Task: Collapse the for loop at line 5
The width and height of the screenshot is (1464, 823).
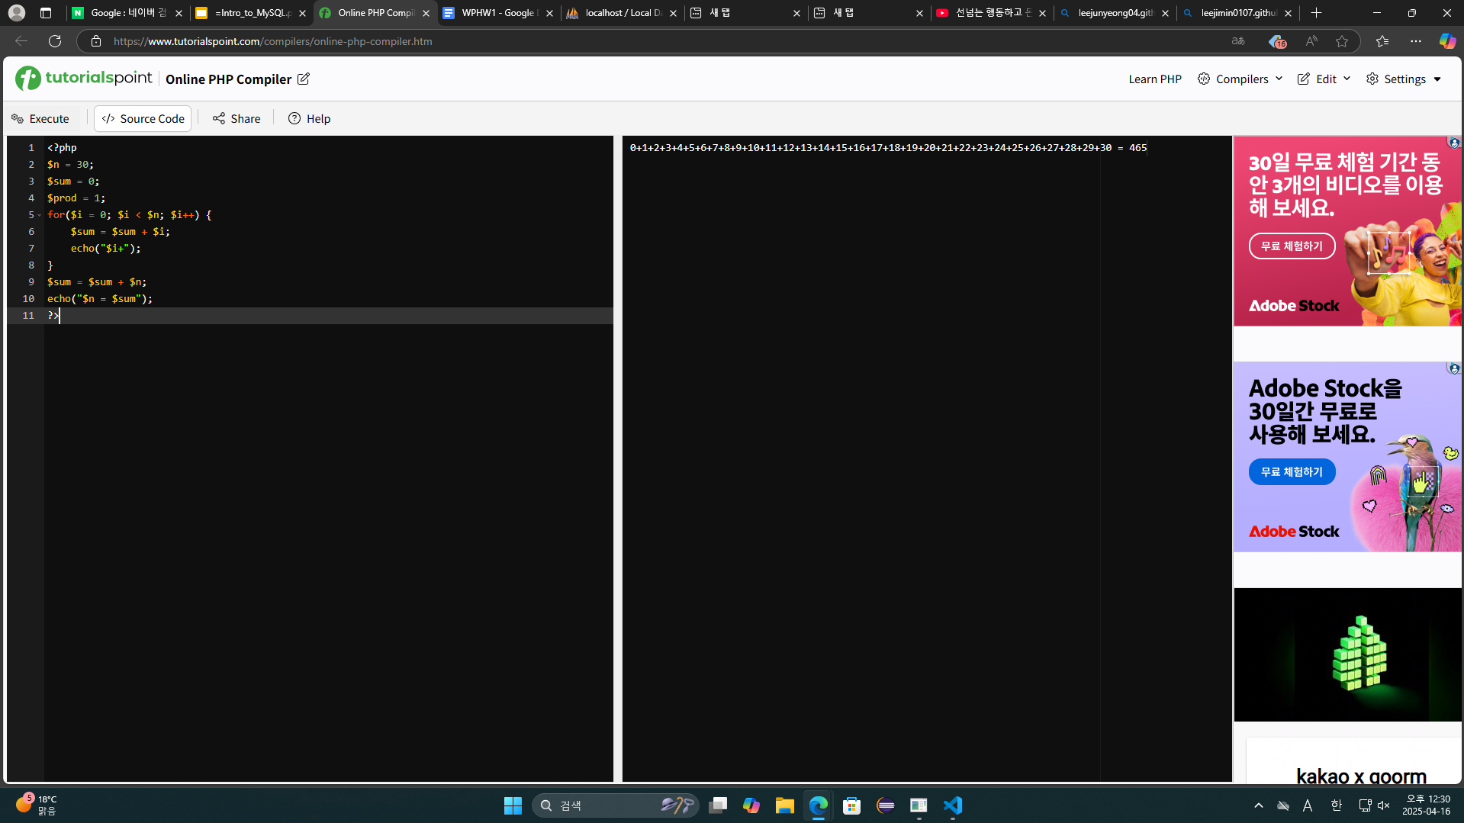Action: [40, 215]
